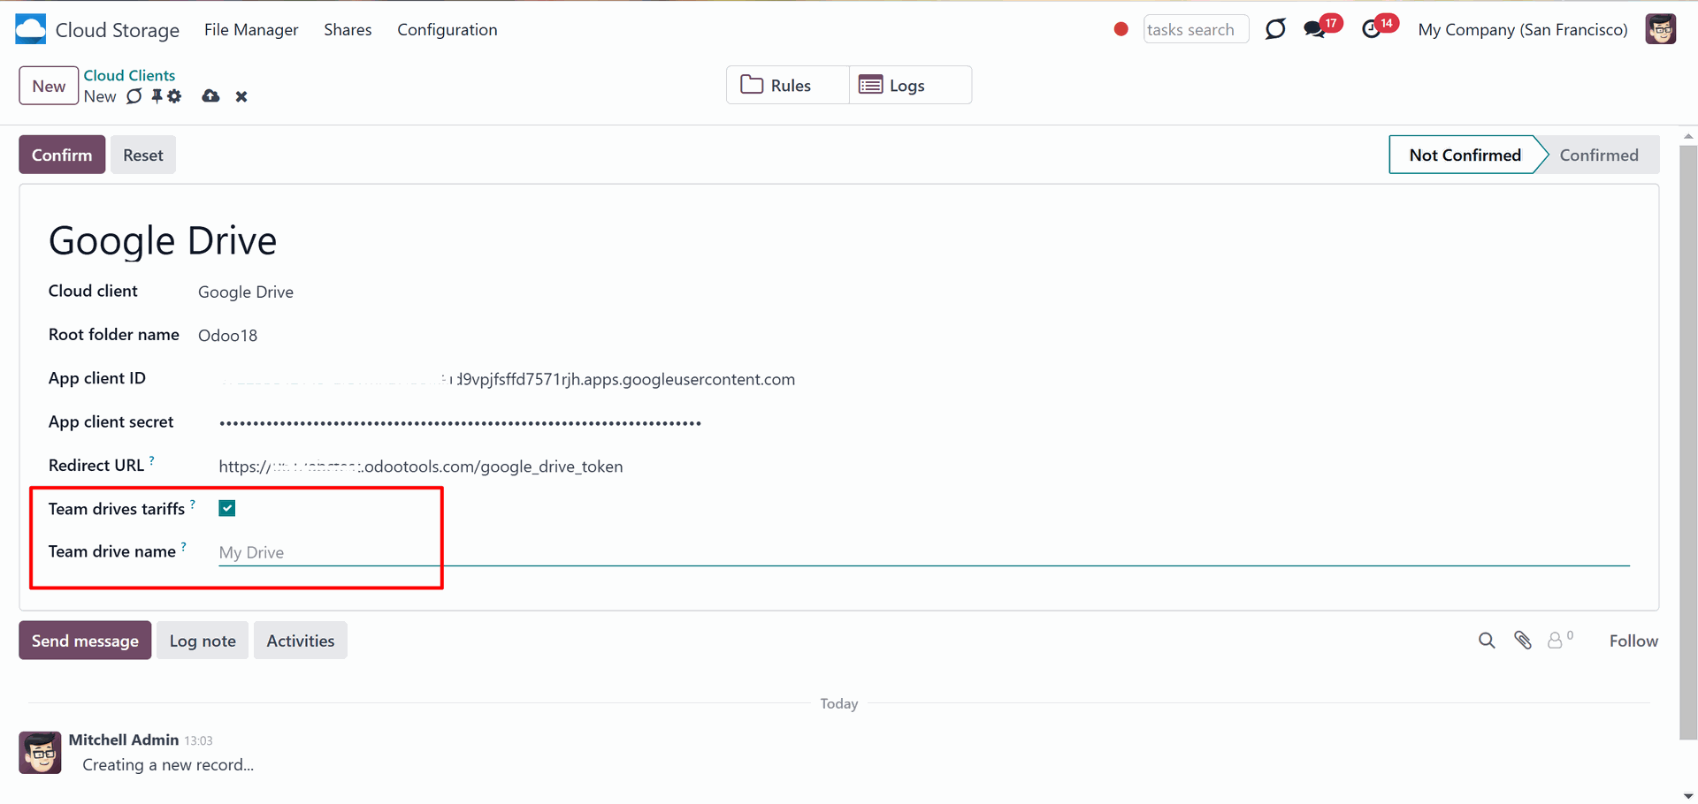This screenshot has width=1698, height=804.
Task: Open the activities clock icon with badge 14
Action: (x=1372, y=30)
